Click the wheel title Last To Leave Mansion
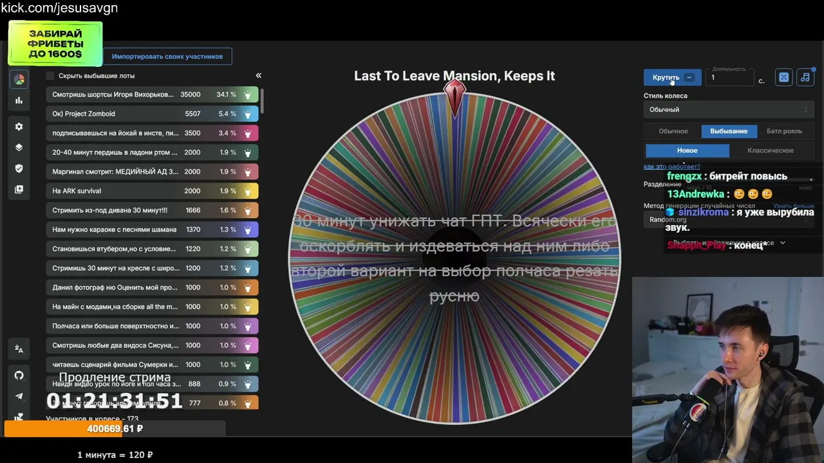This screenshot has height=463, width=824. pos(454,76)
